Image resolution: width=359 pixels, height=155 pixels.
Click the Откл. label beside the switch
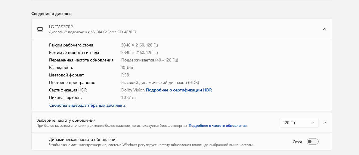point(298,142)
